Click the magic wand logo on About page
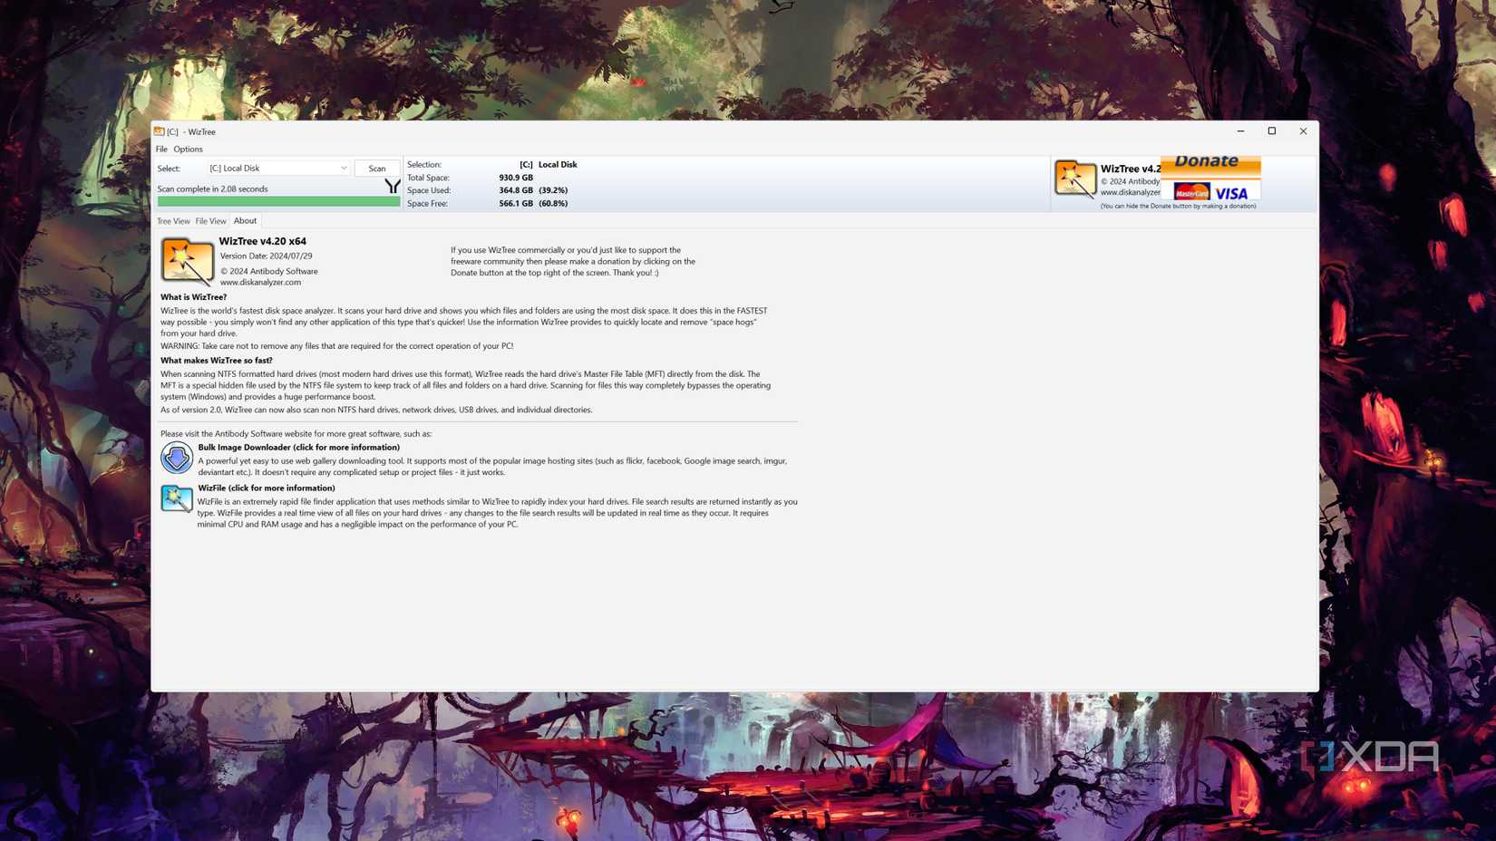Image resolution: width=1496 pixels, height=841 pixels. point(187,261)
